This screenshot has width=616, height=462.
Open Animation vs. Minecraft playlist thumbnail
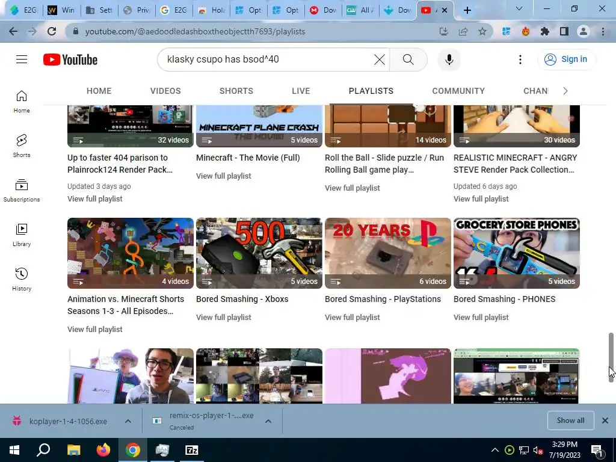click(131, 253)
